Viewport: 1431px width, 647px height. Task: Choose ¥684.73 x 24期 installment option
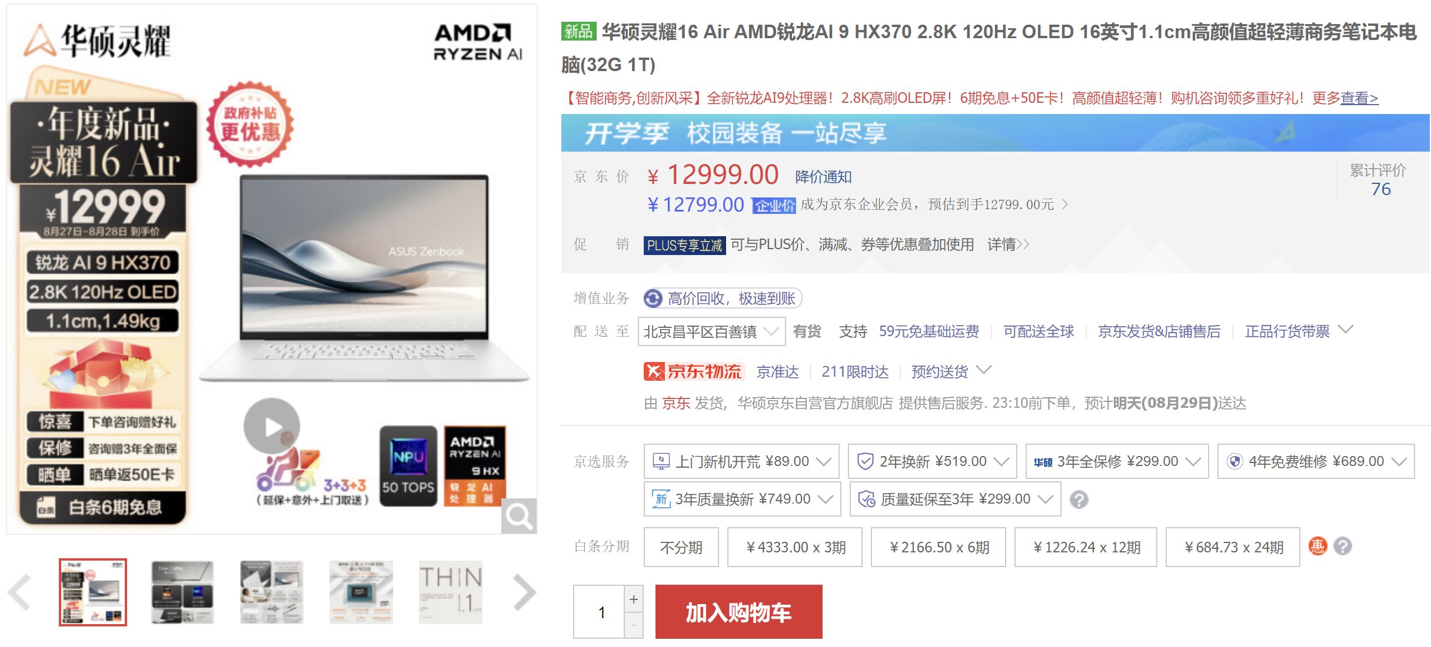point(1233,547)
